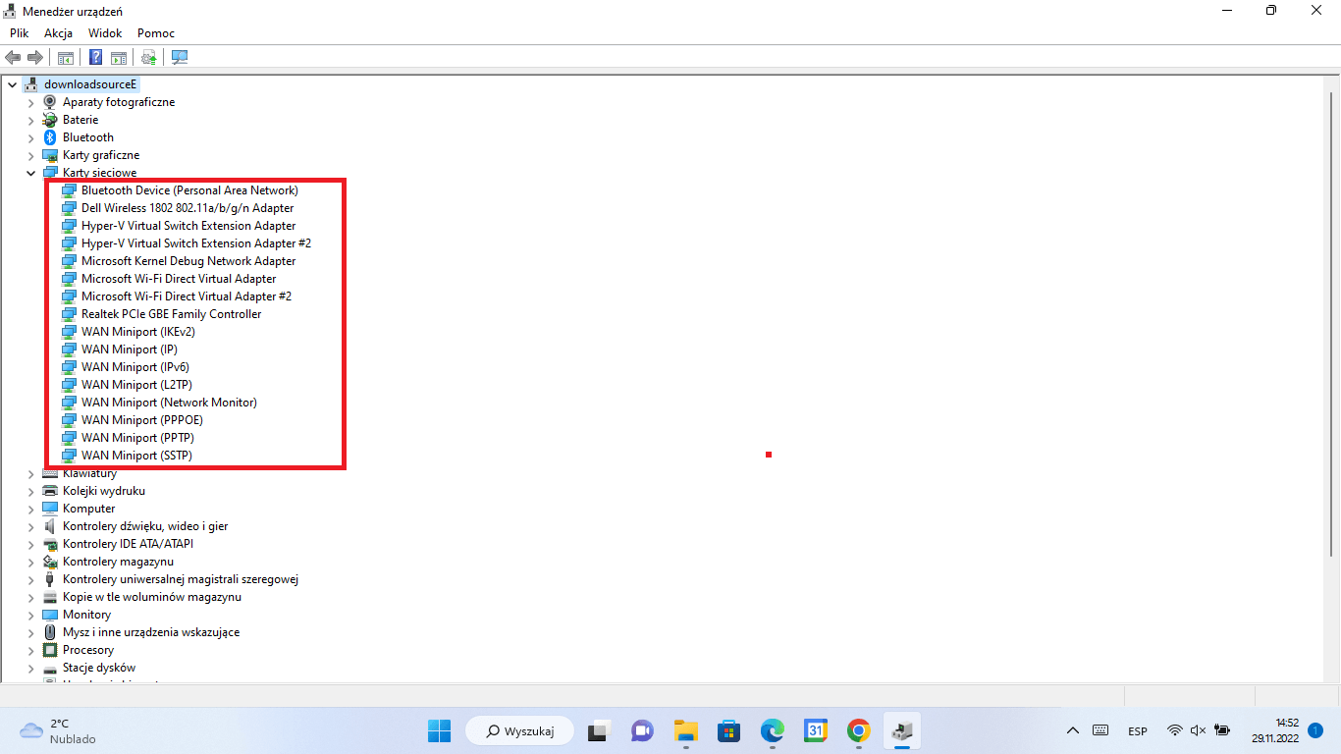The width and height of the screenshot is (1341, 754).
Task: Open File Explorer from the taskbar
Action: tap(685, 730)
